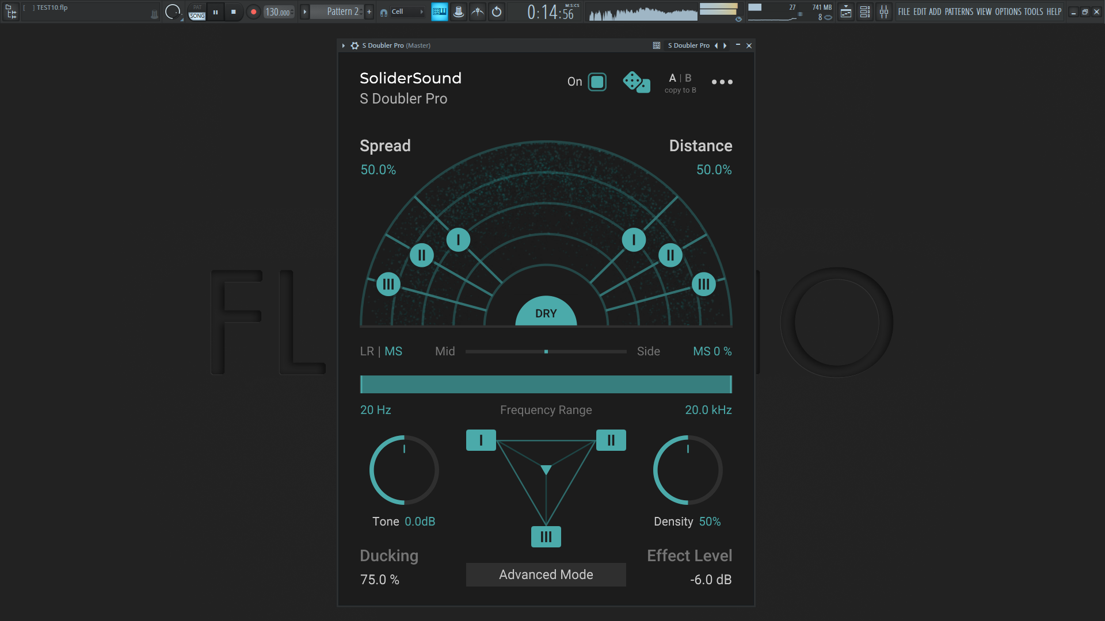Select MS stereo mode
The image size is (1105, 621).
[393, 351]
